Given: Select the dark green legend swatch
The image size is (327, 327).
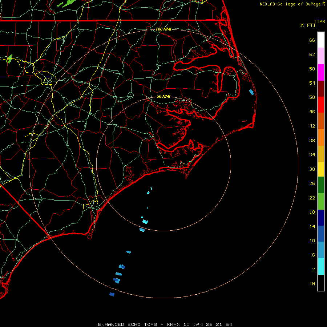Looking at the screenshot, I should click(321, 185).
